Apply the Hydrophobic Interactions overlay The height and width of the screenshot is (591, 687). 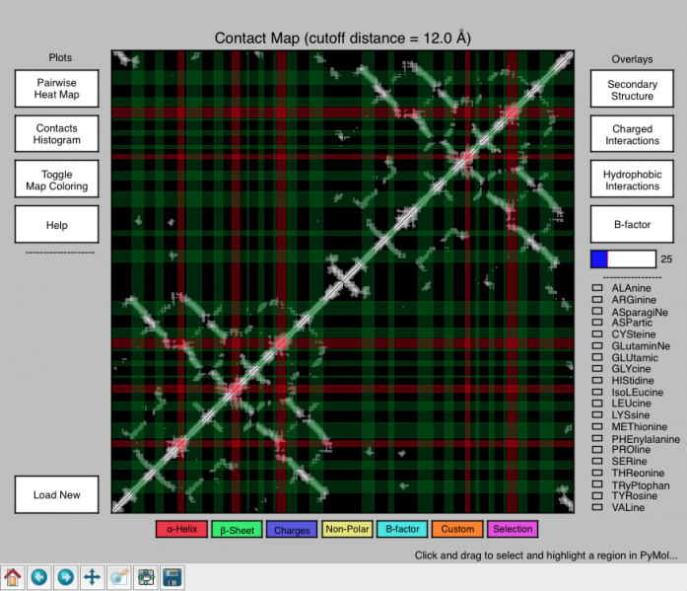[632, 180]
